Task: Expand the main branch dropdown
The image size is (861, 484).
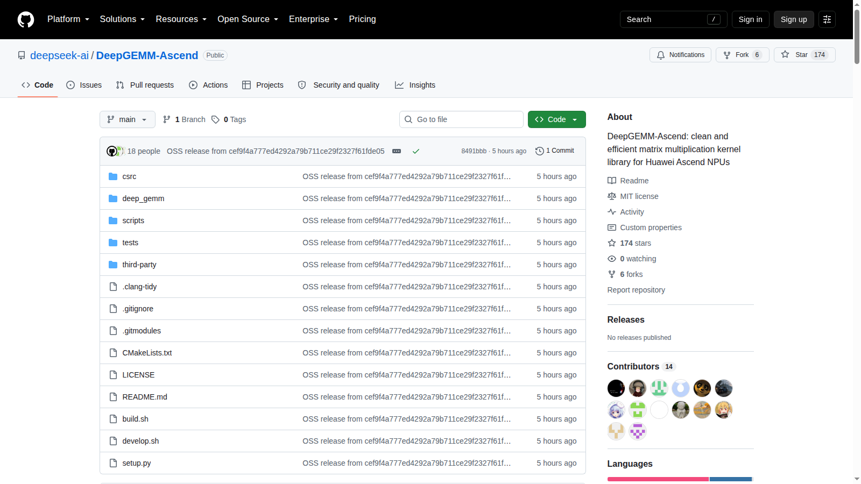Action: coord(128,119)
